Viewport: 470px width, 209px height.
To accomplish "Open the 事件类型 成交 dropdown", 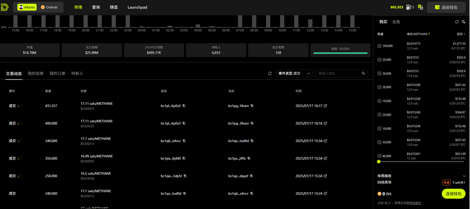I will (x=295, y=73).
